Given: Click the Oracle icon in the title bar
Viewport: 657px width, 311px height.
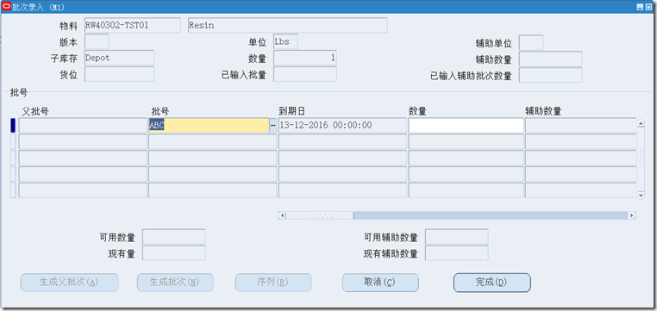Looking at the screenshot, I should coord(6,7).
